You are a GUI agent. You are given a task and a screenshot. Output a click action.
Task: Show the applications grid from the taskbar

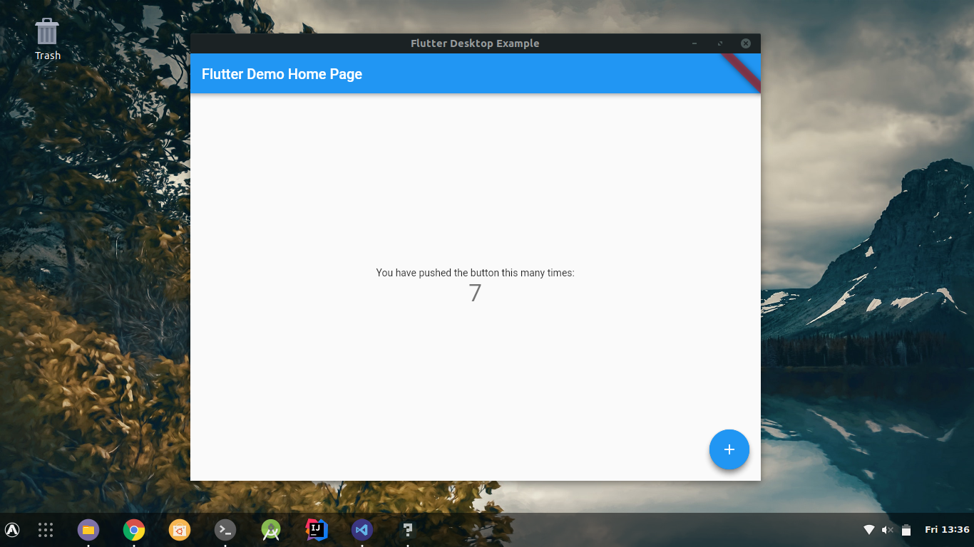coord(46,530)
